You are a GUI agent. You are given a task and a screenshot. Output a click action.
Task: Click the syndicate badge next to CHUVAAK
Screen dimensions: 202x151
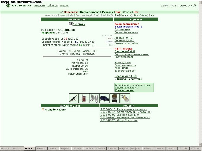tap(70, 24)
